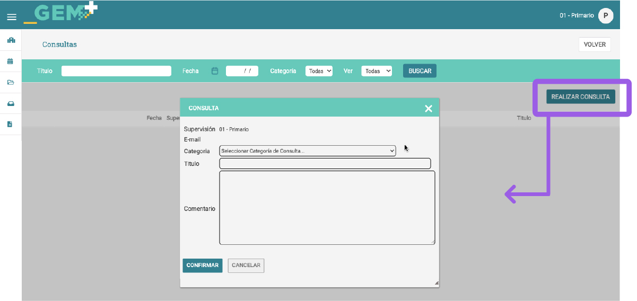
Task: Open the folder sidebar icon
Action: 10,82
